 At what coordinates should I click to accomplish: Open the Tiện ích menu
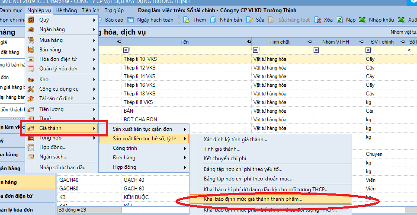(91, 11)
